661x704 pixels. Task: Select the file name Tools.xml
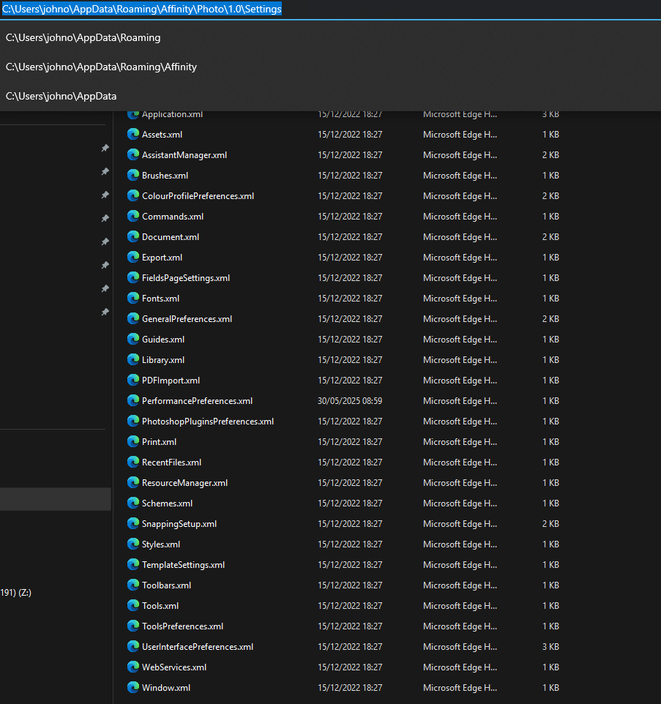point(160,606)
